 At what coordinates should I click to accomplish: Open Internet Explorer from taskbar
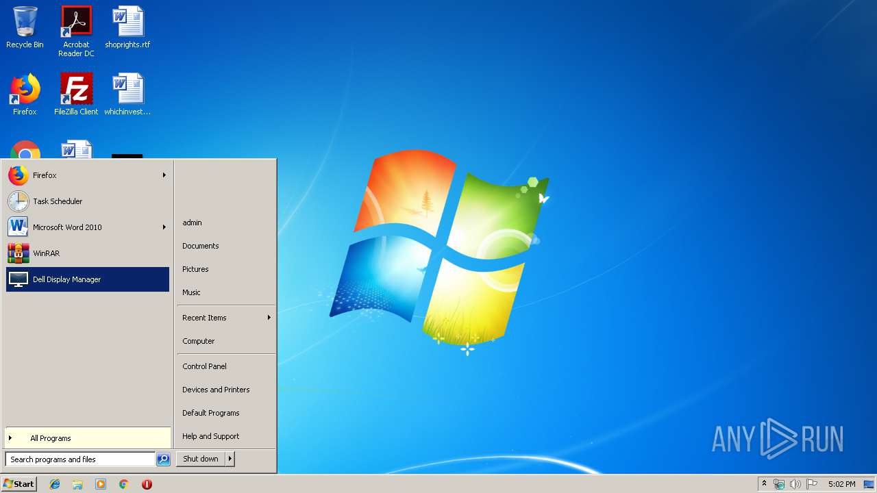(55, 484)
